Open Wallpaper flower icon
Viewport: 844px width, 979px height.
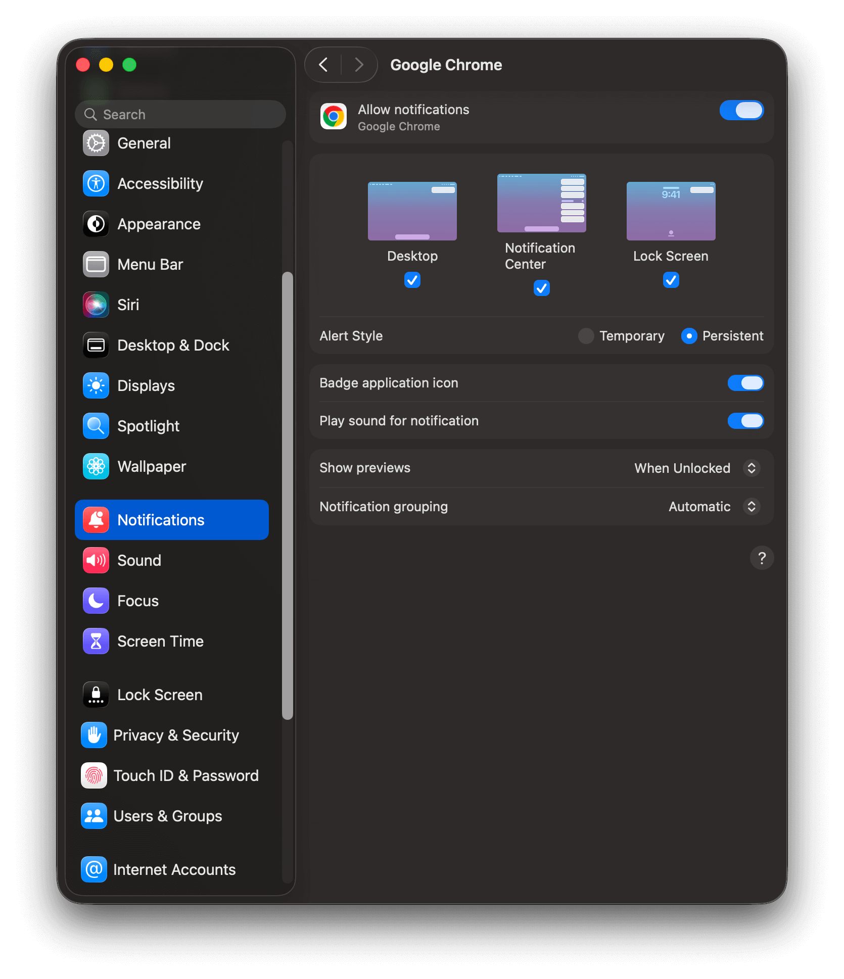click(96, 467)
